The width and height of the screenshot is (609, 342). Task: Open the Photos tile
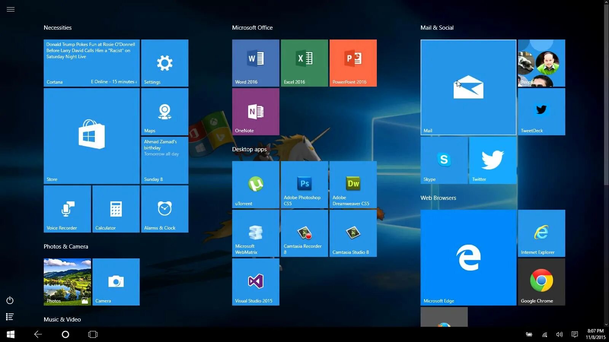(67, 282)
